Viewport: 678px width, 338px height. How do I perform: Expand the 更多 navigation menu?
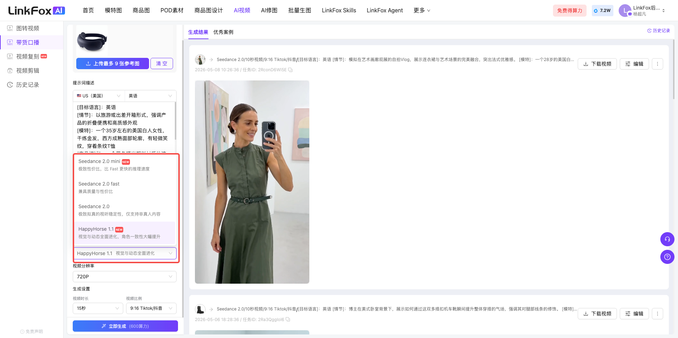click(422, 11)
